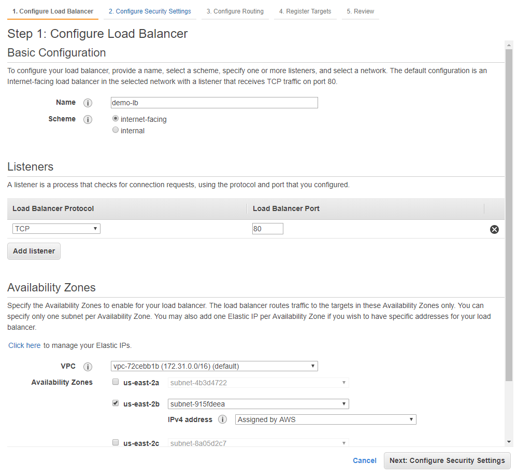Uncheck the us-east-2b availability zone
The width and height of the screenshot is (517, 476).
tap(115, 403)
